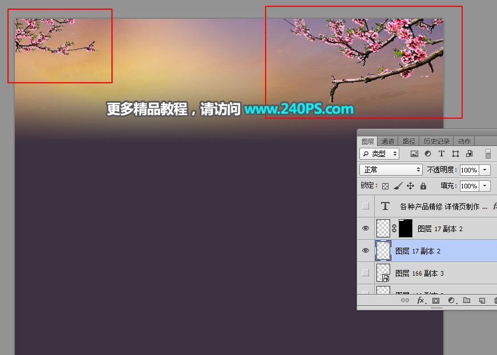Image resolution: width=497 pixels, height=355 pixels.
Task: Create a new group folder icon
Action: tap(467, 300)
